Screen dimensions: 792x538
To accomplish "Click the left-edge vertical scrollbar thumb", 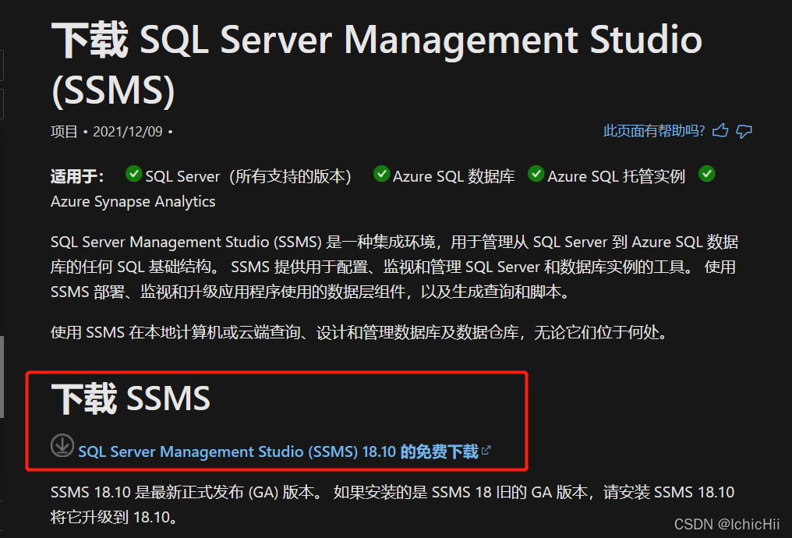I will point(2,377).
